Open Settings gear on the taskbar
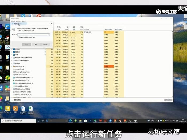 click(x=130, y=121)
